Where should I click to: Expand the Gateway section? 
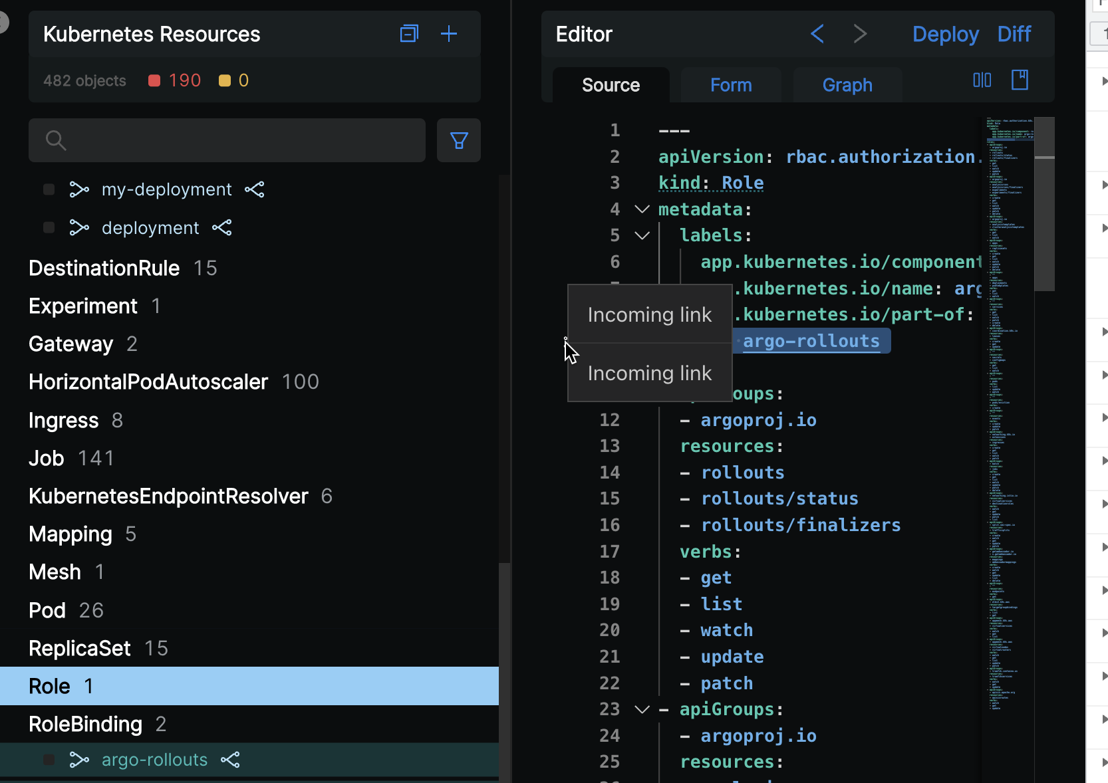71,344
